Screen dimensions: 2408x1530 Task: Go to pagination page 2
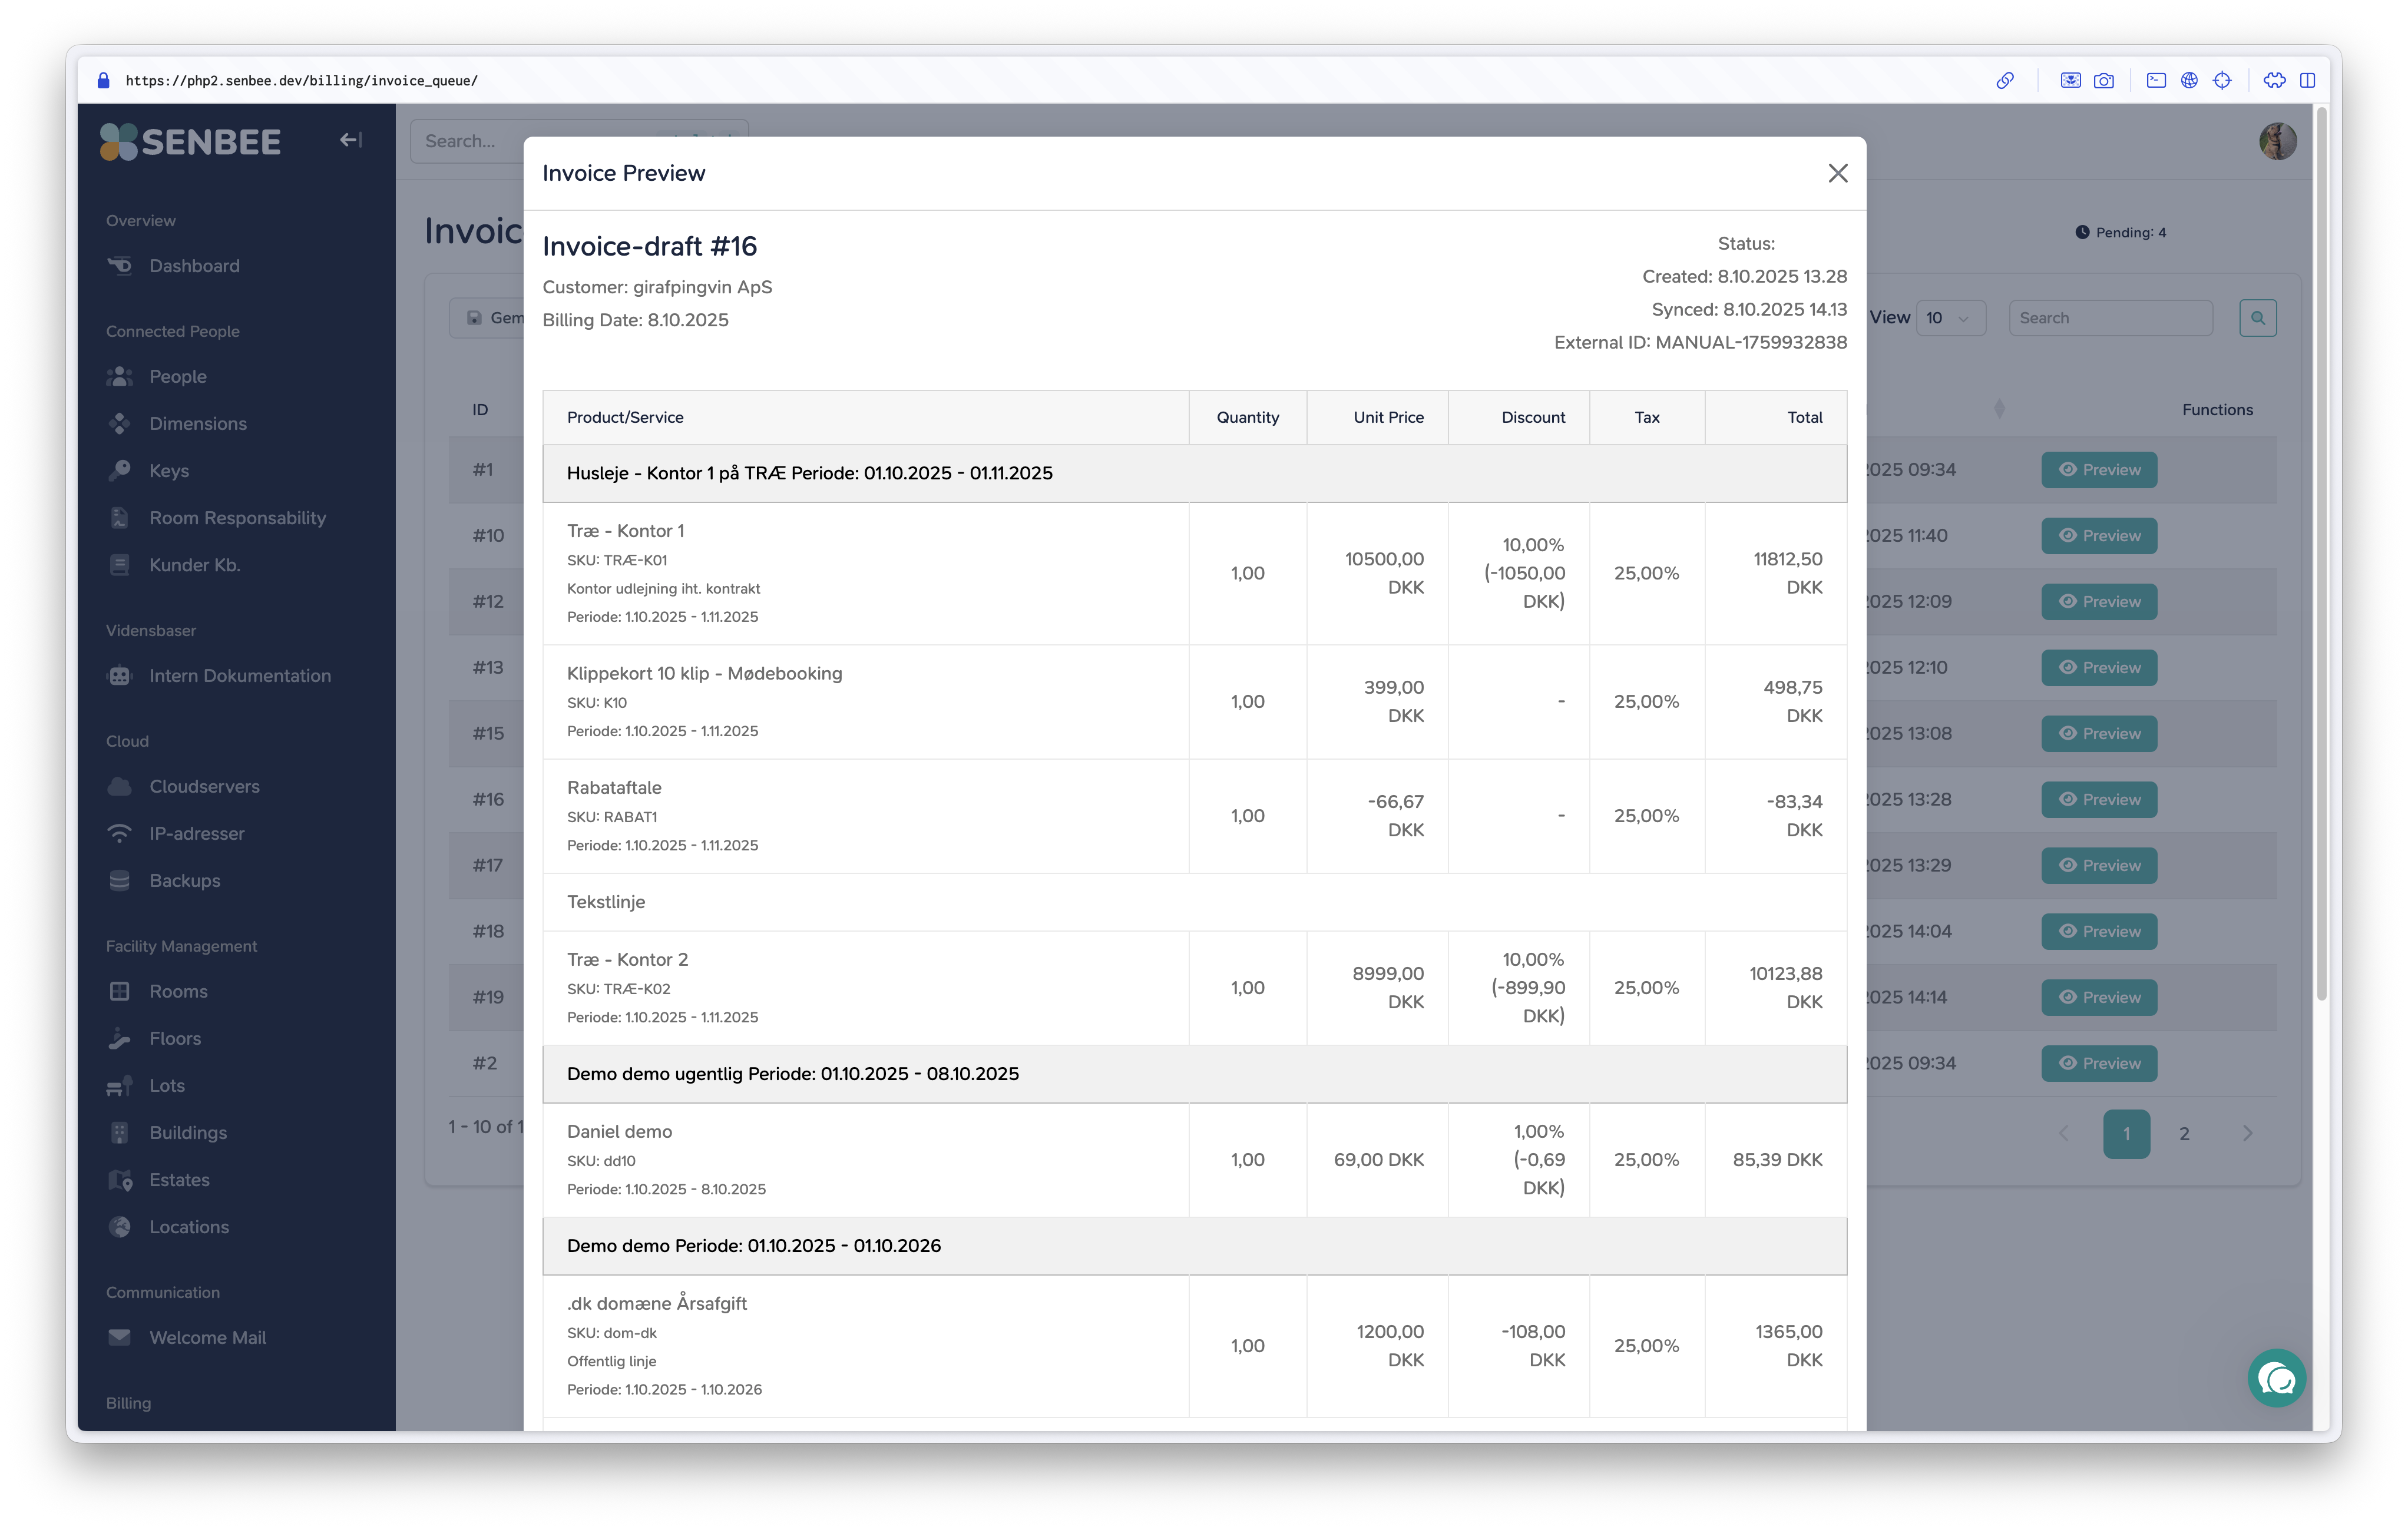tap(2184, 1134)
